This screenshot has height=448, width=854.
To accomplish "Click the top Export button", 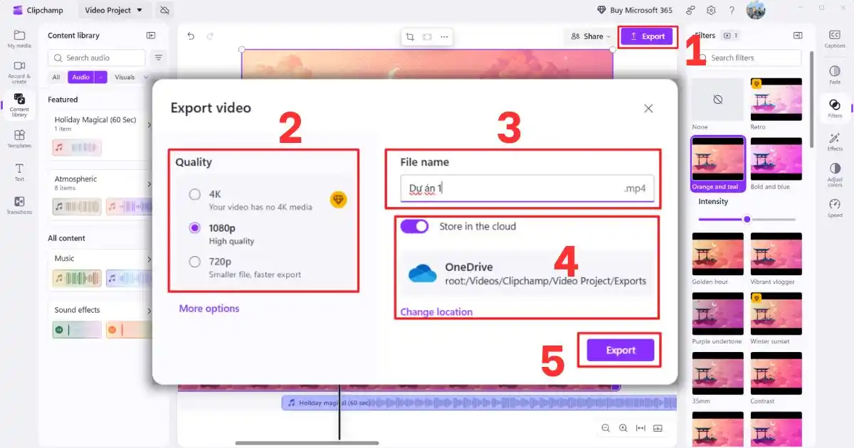I will [x=647, y=36].
